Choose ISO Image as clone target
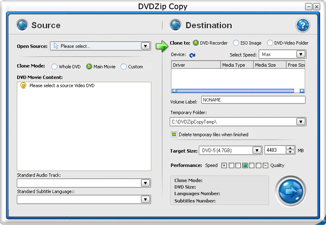The width and height of the screenshot is (326, 225). [x=236, y=43]
